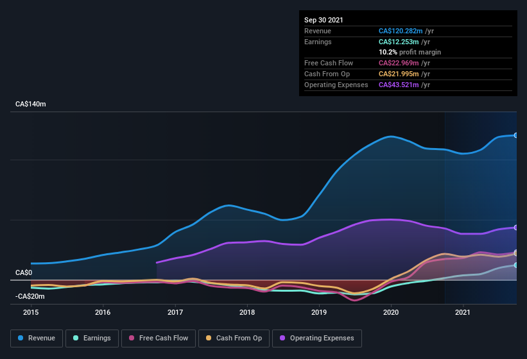This screenshot has height=359, width=527.
Task: Click the CA$140m y-axis label
Action: [31, 104]
